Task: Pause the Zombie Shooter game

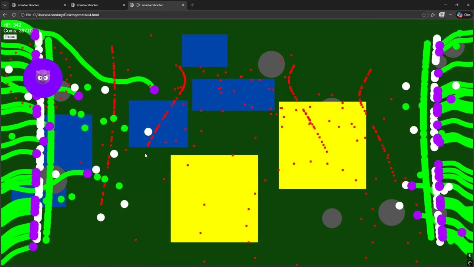Action: (10, 37)
